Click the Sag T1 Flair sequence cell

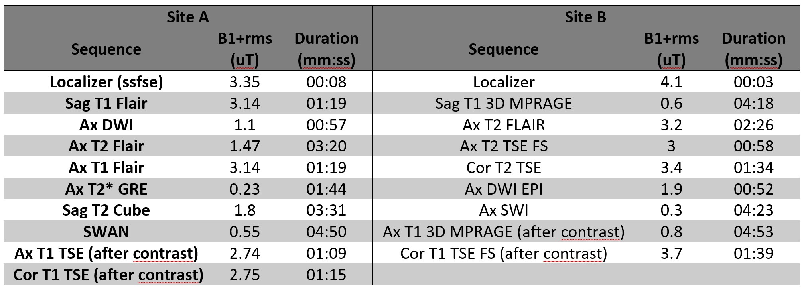tap(106, 103)
